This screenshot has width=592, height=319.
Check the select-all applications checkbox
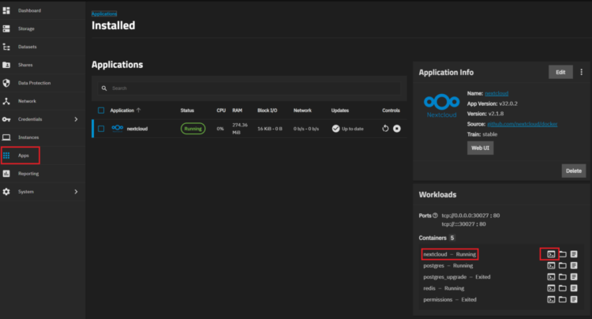pyautogui.click(x=100, y=111)
